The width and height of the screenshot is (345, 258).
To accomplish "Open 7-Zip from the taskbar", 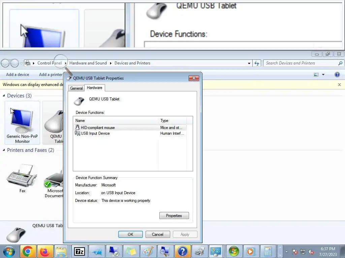I will (x=80, y=251).
